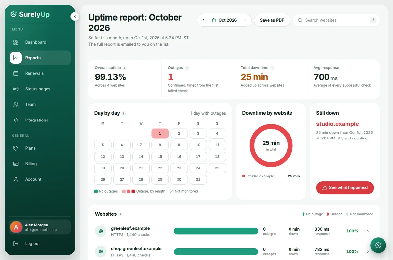
Task: Click See what happened button
Action: tap(345, 188)
